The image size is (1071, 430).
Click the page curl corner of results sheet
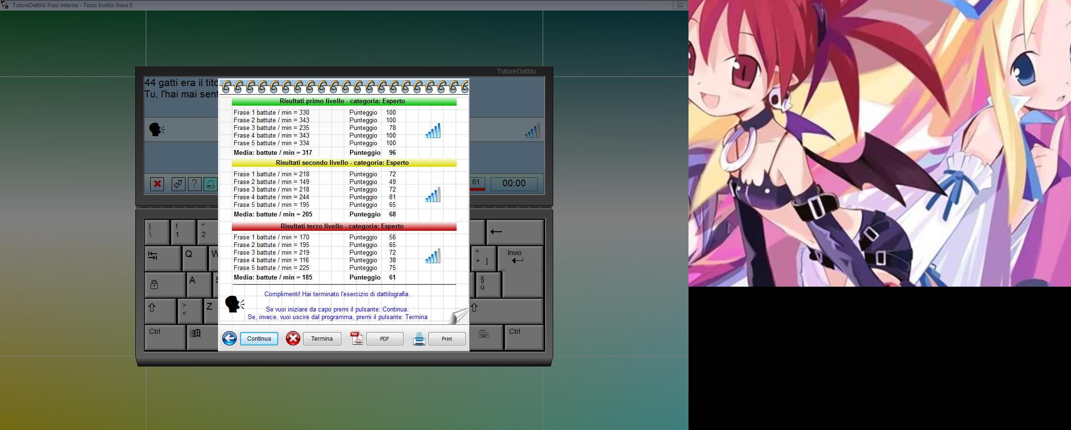click(459, 315)
